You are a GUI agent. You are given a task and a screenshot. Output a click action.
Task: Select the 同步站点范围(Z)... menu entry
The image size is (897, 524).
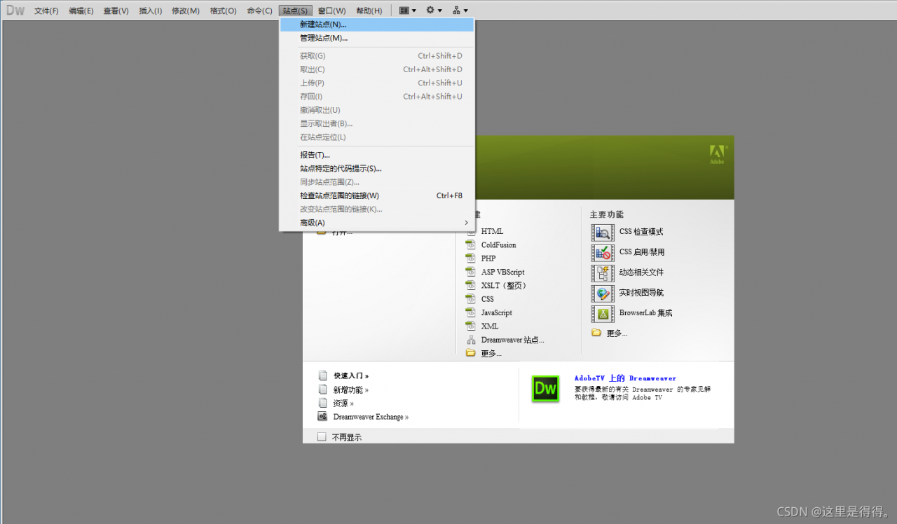[377, 182]
